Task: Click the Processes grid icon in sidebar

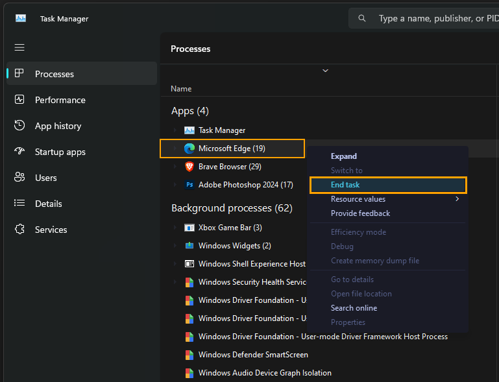Action: click(x=19, y=73)
